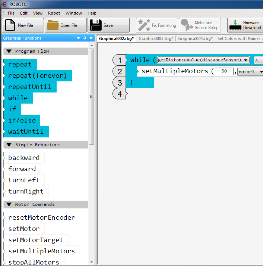The height and width of the screenshot is (266, 263).
Task: Click the Firmware Download button
Action: point(245,25)
